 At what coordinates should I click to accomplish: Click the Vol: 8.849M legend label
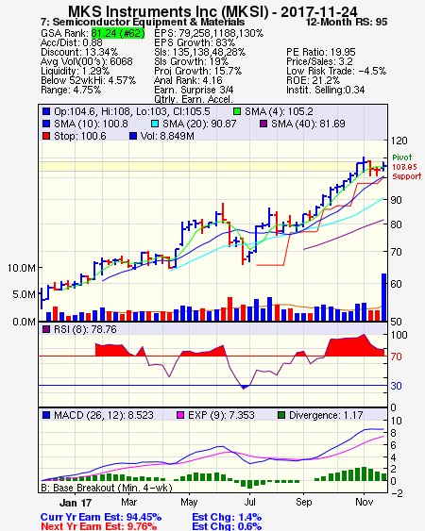tap(167, 136)
